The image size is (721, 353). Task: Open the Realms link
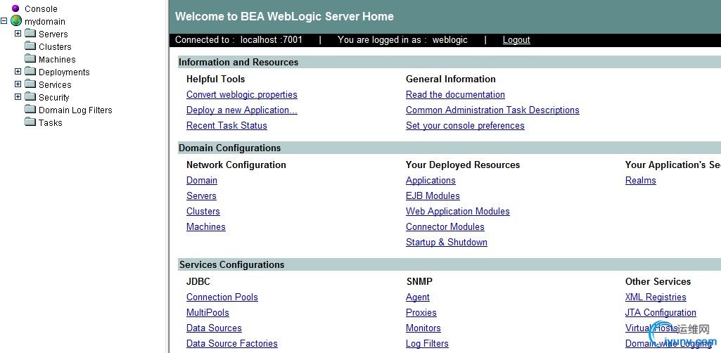coord(641,181)
